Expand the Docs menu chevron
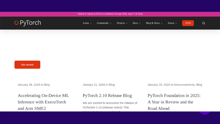The width and height of the screenshot is (220, 124). (140, 23)
